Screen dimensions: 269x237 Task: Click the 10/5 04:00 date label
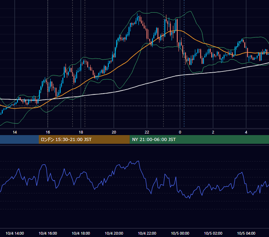click(x=246, y=233)
